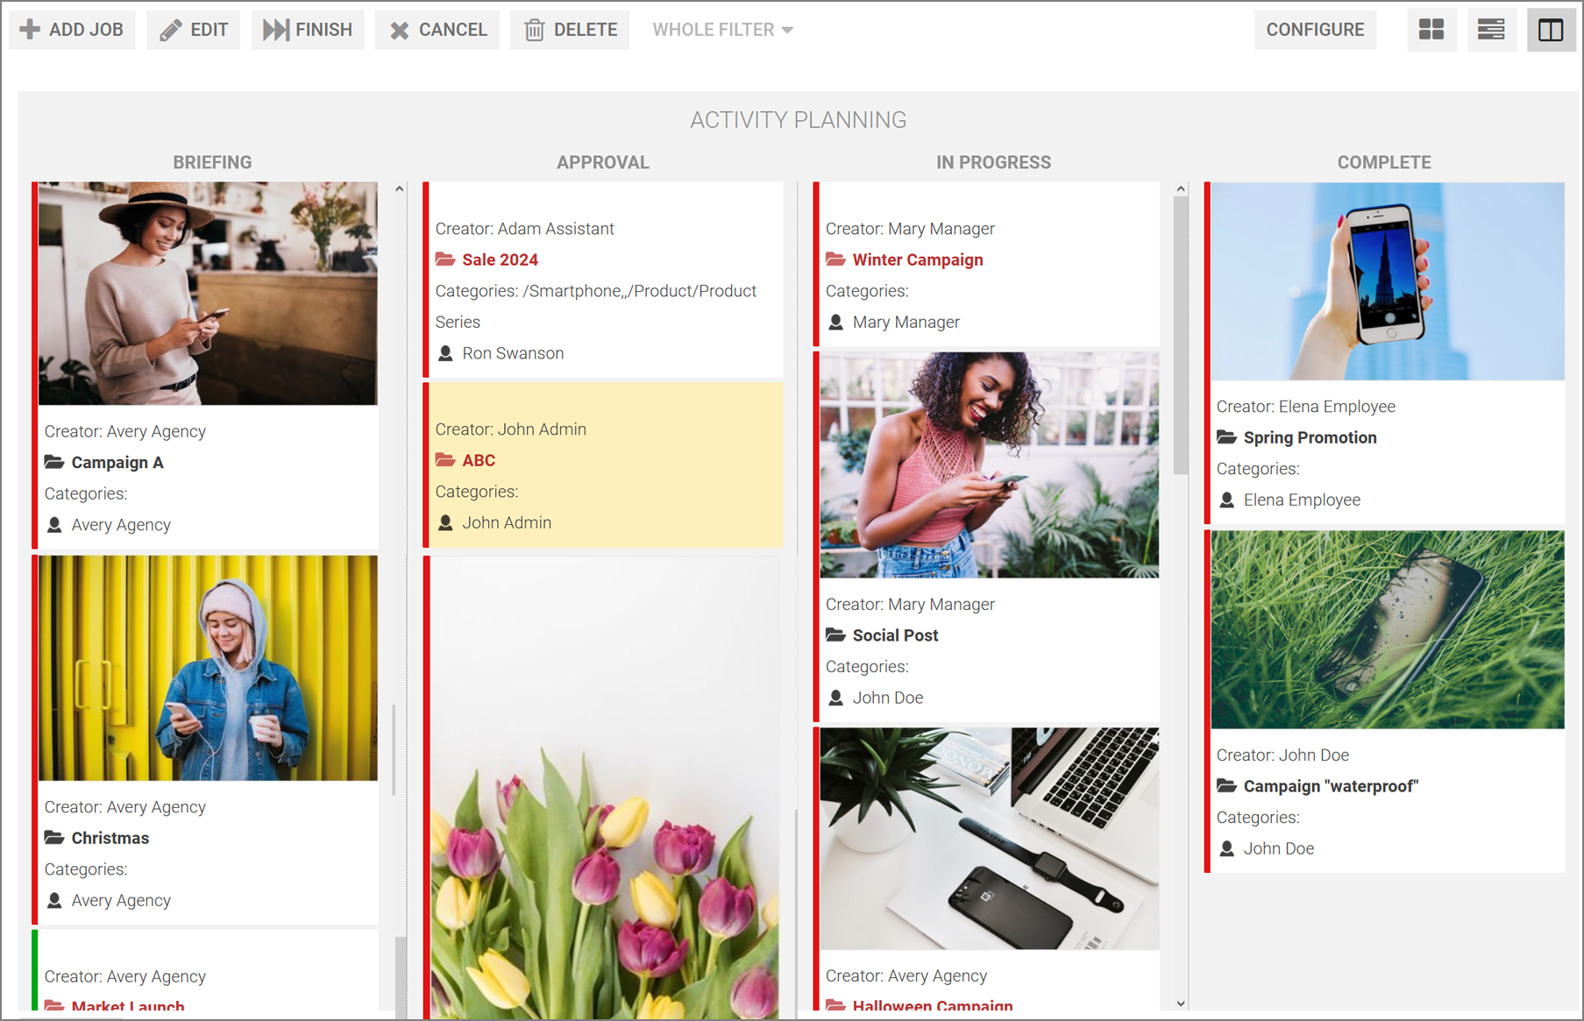Image resolution: width=1584 pixels, height=1021 pixels.
Task: Open the ABC job title
Action: 479,460
